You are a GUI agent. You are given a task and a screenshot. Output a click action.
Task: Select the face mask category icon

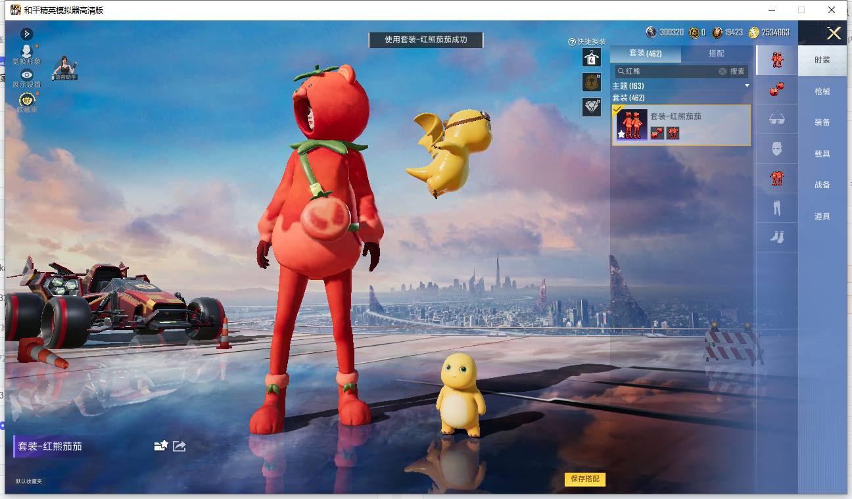[x=776, y=149]
